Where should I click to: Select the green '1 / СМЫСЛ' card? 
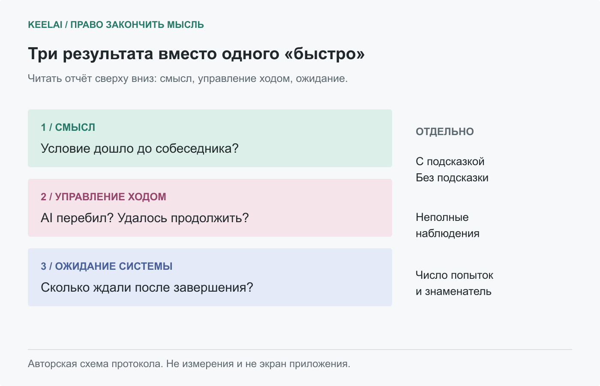click(x=210, y=138)
